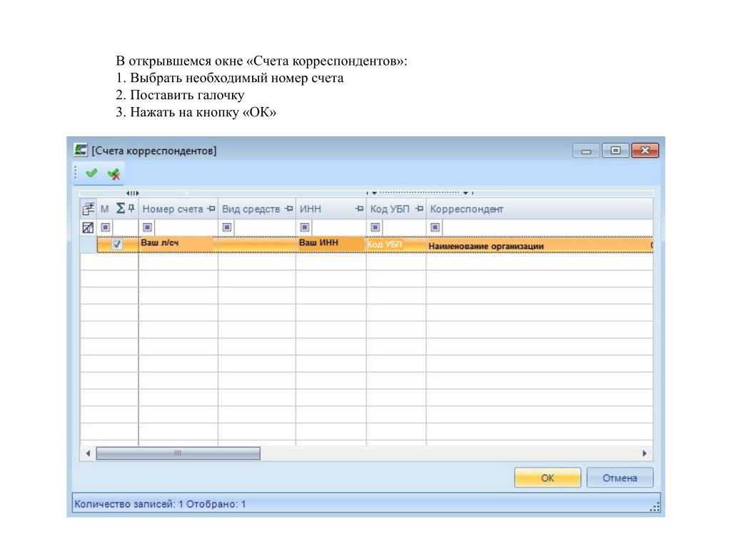
Task: Maximize the Счета корреспондентов window
Action: tap(615, 150)
